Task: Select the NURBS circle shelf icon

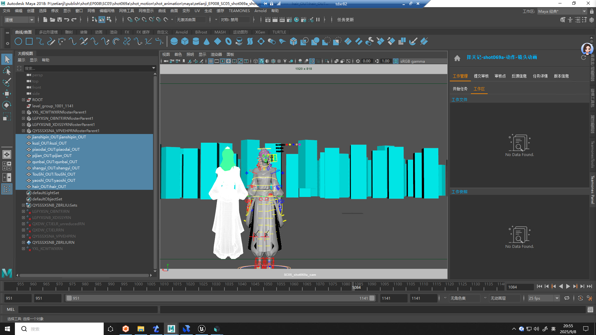Action: 18,41
